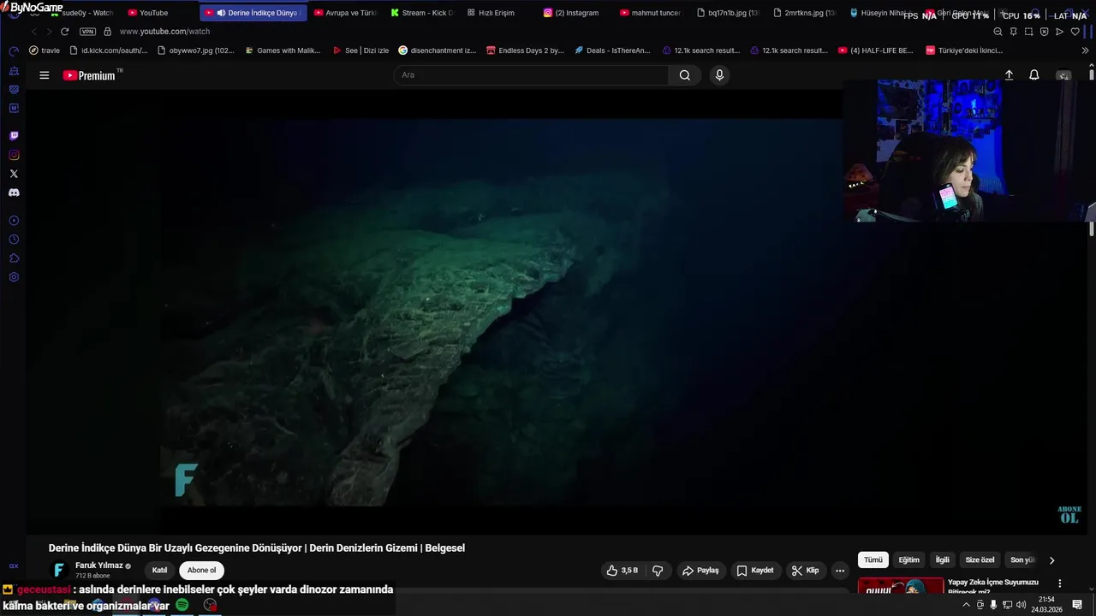Image resolution: width=1096 pixels, height=616 pixels.
Task: Click the Klip clip button
Action: 806,571
